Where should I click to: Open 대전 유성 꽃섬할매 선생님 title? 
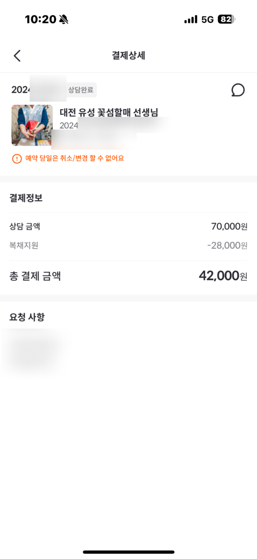click(109, 112)
